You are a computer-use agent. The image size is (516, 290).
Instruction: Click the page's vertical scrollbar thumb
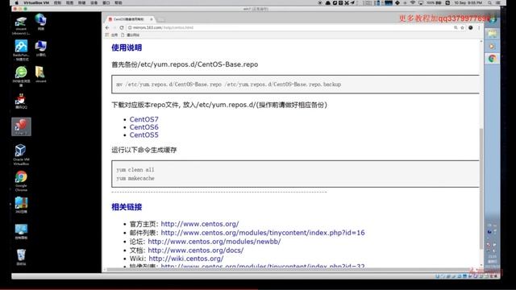pyautogui.click(x=481, y=188)
